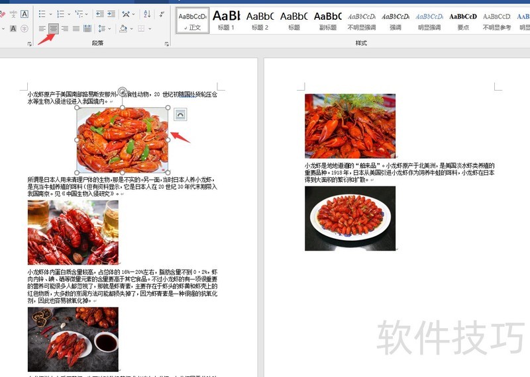Apply the 正文 style
This screenshot has height=377, width=530.
pos(193,21)
